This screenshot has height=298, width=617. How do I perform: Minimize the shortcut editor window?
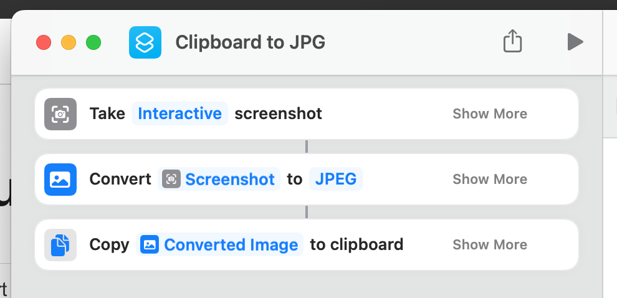click(x=69, y=42)
